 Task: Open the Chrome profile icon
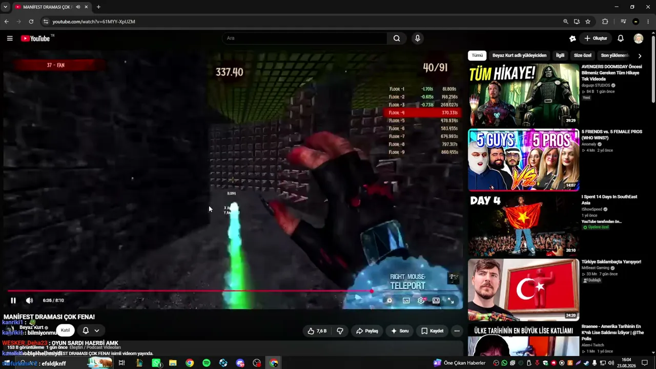(636, 22)
